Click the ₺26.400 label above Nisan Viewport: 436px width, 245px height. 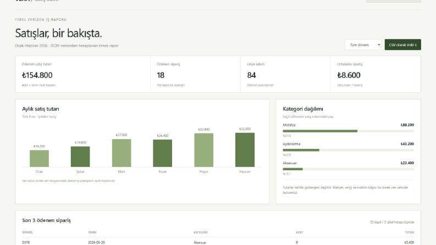(x=162, y=136)
